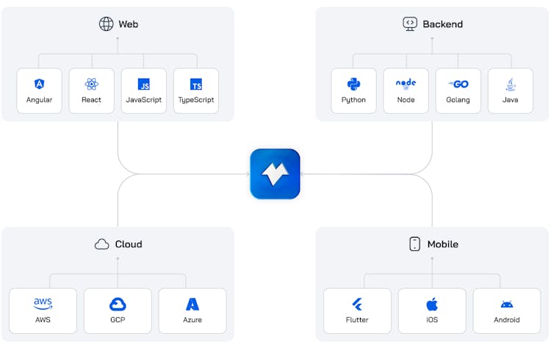Click the Flutter label text
This screenshot has width=551, height=342.
[357, 320]
